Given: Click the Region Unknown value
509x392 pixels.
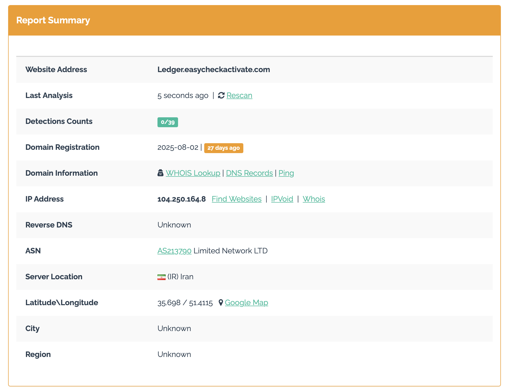Looking at the screenshot, I should pos(174,354).
